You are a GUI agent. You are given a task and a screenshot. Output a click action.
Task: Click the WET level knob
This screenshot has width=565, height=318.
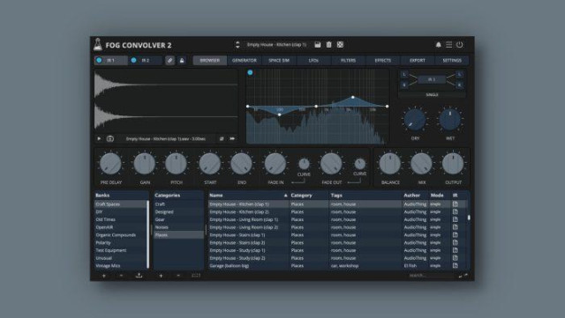tap(450, 120)
